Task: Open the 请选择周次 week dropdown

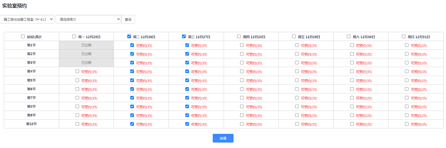Action: [x=88, y=19]
